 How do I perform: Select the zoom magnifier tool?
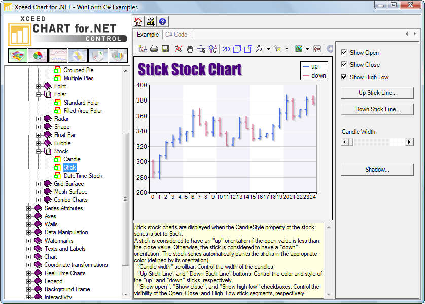click(x=213, y=49)
